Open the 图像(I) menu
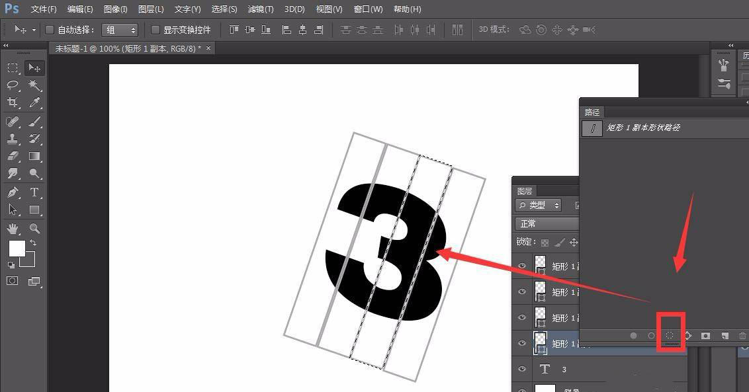This screenshot has height=392, width=749. 116,9
